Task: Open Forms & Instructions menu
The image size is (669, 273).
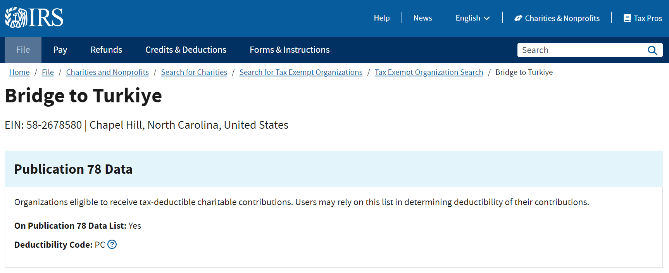Action: (290, 50)
